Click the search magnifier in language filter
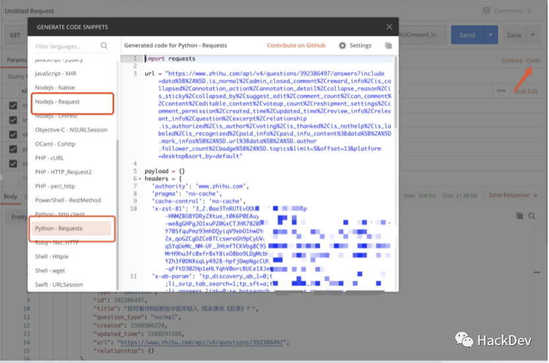549x363 pixels. click(104, 46)
